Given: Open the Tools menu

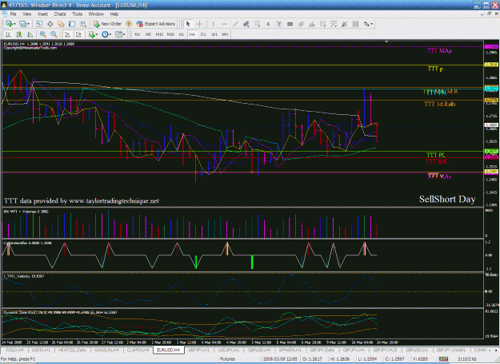Looking at the screenshot, I should coord(77,14).
